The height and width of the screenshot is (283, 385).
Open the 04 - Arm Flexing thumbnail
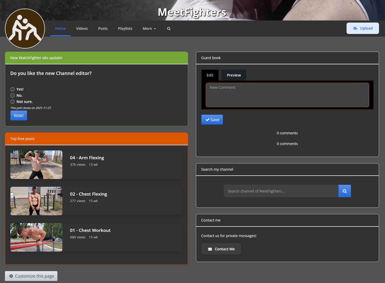[36, 165]
